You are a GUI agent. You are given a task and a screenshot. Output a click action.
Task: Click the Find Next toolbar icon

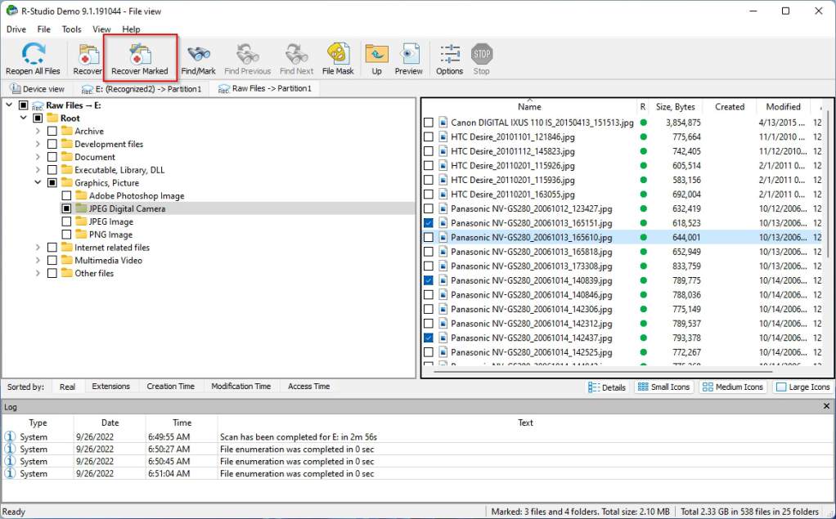pos(296,59)
